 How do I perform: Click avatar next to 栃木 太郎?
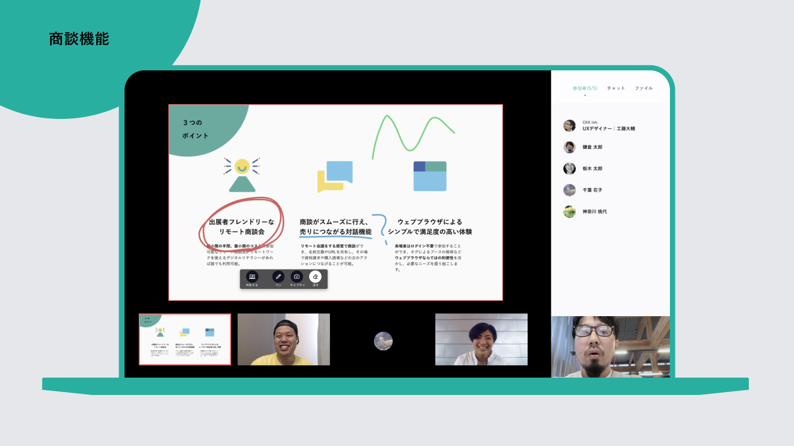(x=570, y=168)
